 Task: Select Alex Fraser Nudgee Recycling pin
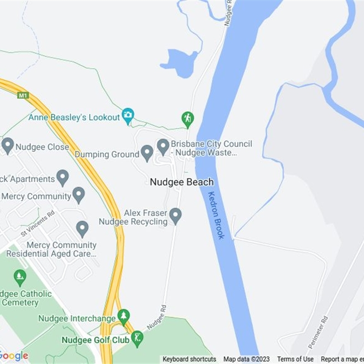click(x=176, y=217)
